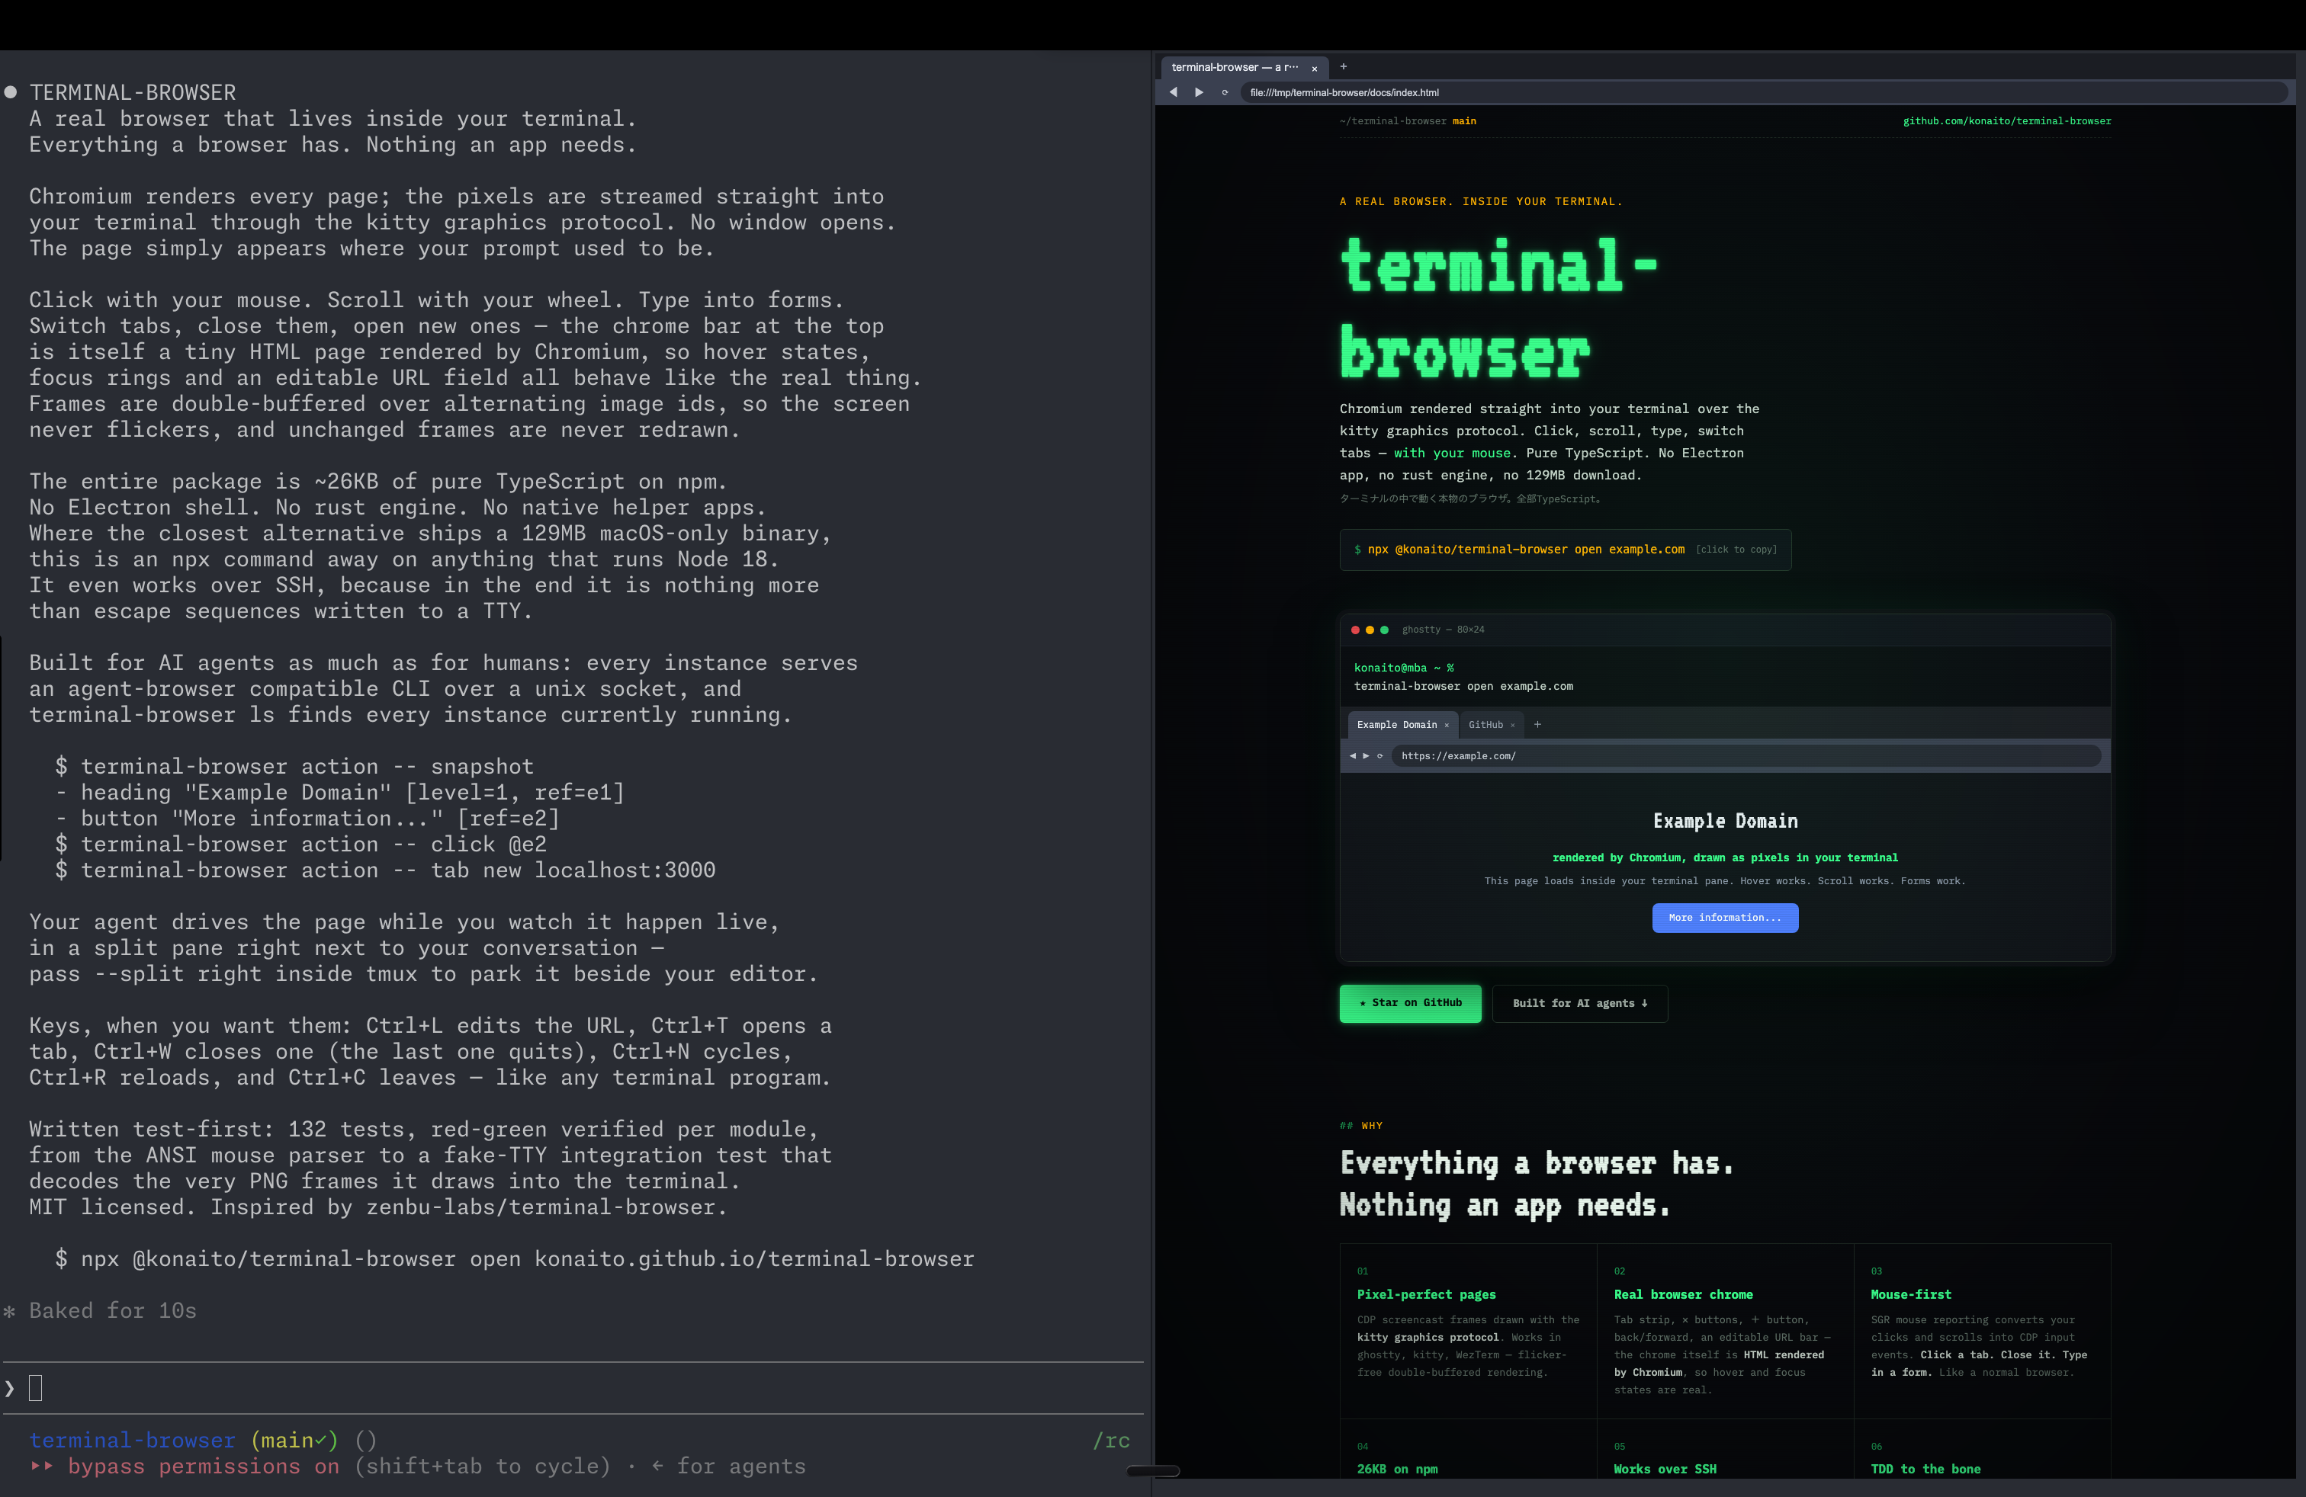Image resolution: width=2306 pixels, height=1497 pixels.
Task: Click the 'TDD to the bone' feature heading
Action: pos(1925,1469)
